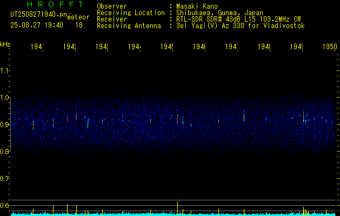Click the date 25.08.27 19:40 text
Viewport: 340px width, 216px height.
(37, 25)
